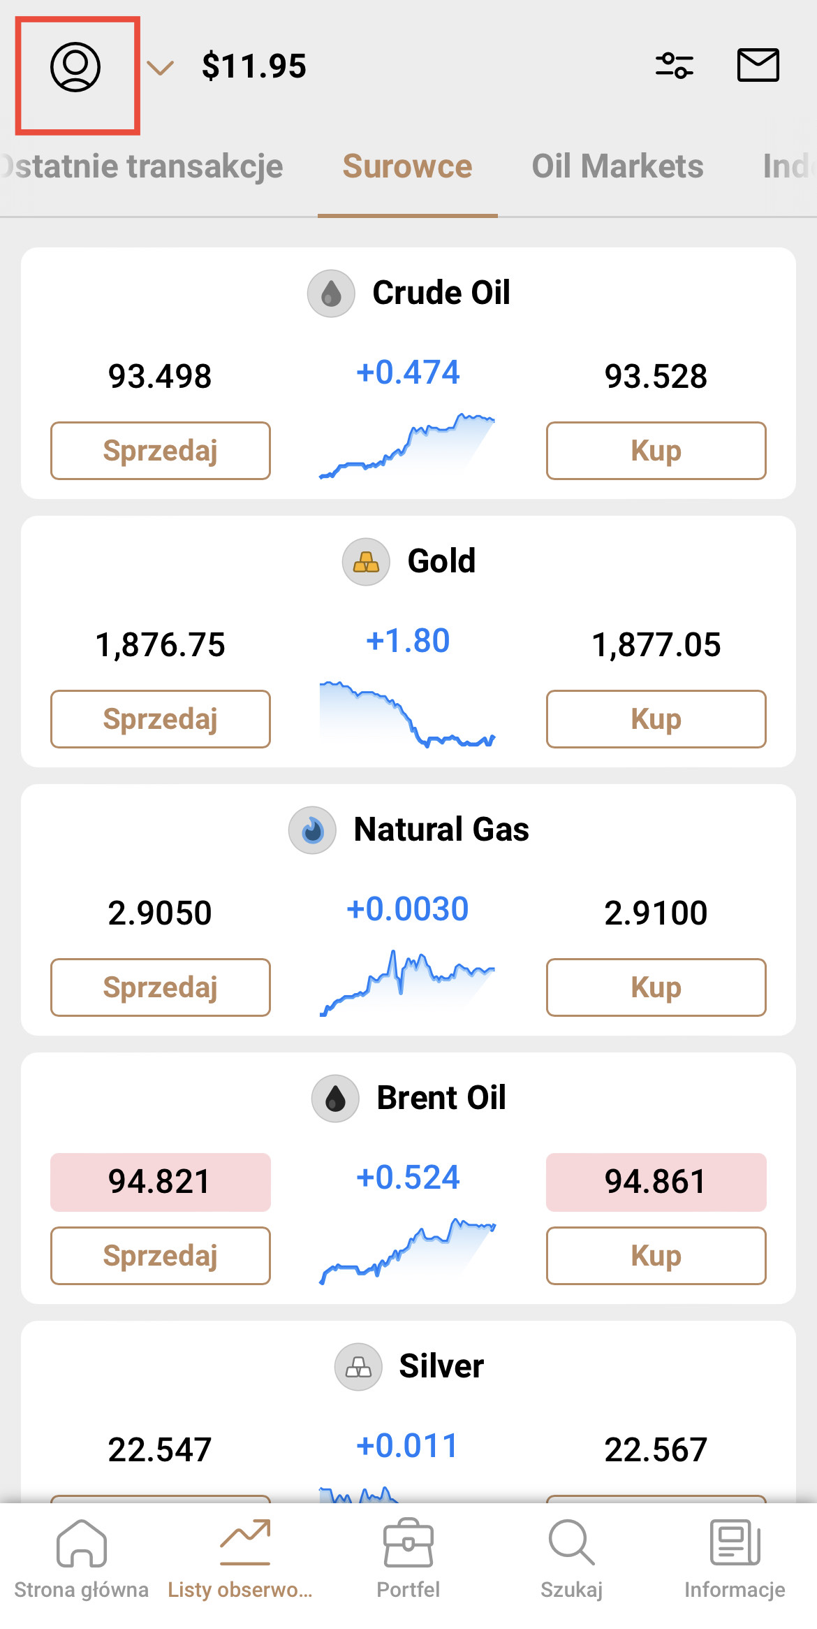Click Sprzedaj for Brent Oil
This screenshot has width=817, height=1629.
[x=161, y=1256]
